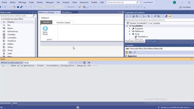Image resolution: width=194 pixels, height=109 pixels.
Task: Click Ajouter au contrôle de code source
Action: 175,107
